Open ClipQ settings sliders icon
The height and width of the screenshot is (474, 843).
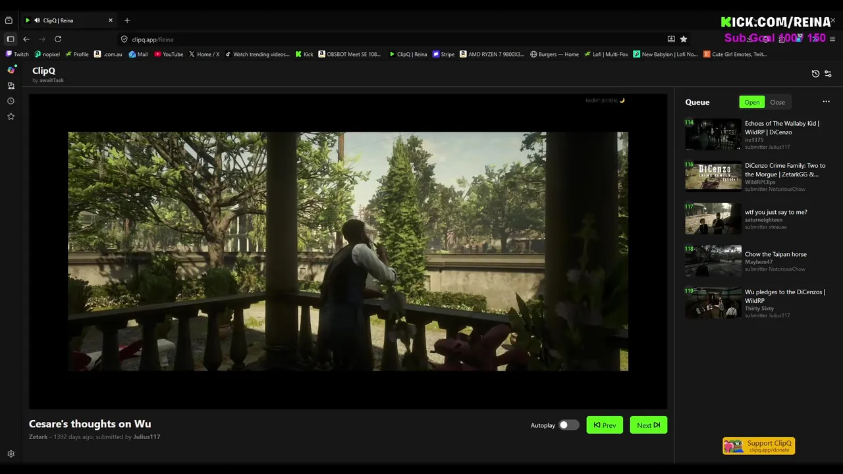tap(828, 74)
